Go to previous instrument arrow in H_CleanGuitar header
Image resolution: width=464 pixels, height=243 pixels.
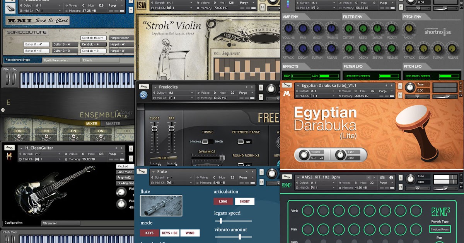click(116, 148)
